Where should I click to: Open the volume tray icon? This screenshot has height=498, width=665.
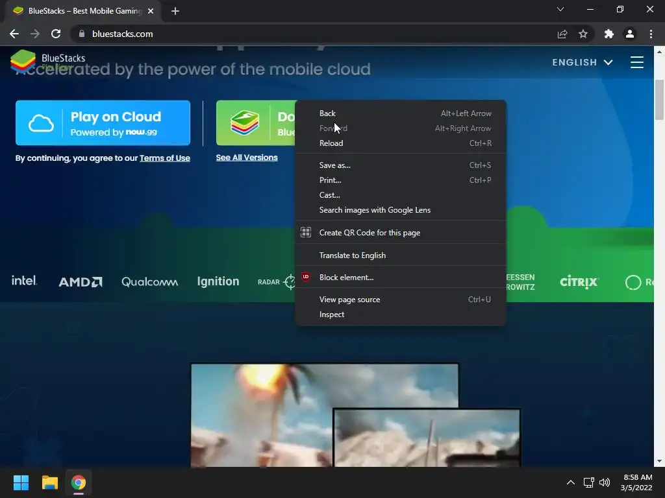(x=605, y=482)
